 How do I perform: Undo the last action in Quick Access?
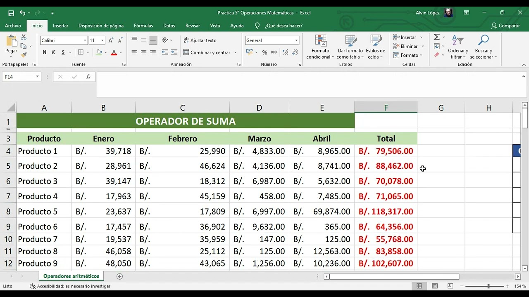(x=22, y=13)
